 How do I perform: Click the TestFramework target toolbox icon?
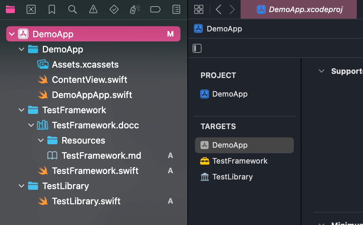205,161
